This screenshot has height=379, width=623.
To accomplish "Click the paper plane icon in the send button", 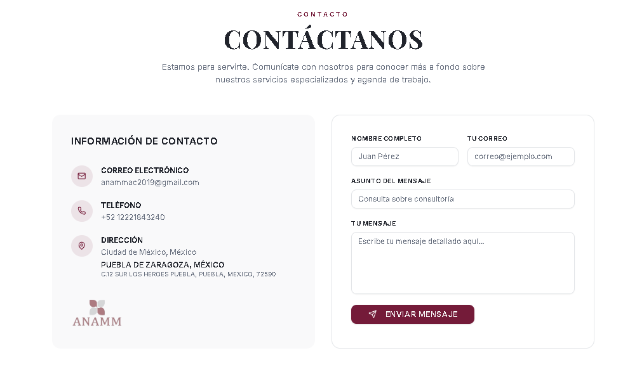I will (373, 314).
